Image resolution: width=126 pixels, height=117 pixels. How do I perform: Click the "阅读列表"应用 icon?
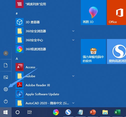pyautogui.click(x=20, y=4)
